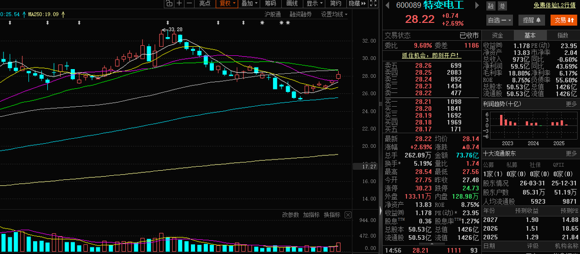
Task: Click the 33.28 high price label
Action: [175, 29]
